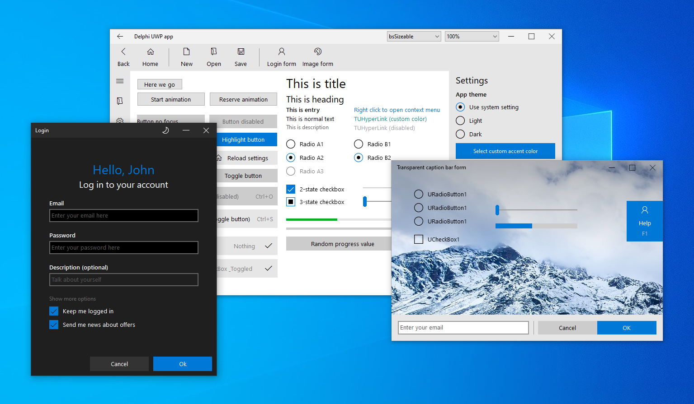Toggle the 2-state checkbox
Viewport: 694px width, 404px height.
coord(290,189)
